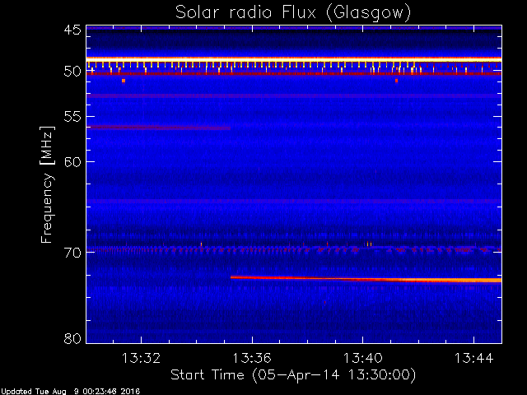Click the 50 frequency tick label
527x395 pixels.
tap(72, 72)
